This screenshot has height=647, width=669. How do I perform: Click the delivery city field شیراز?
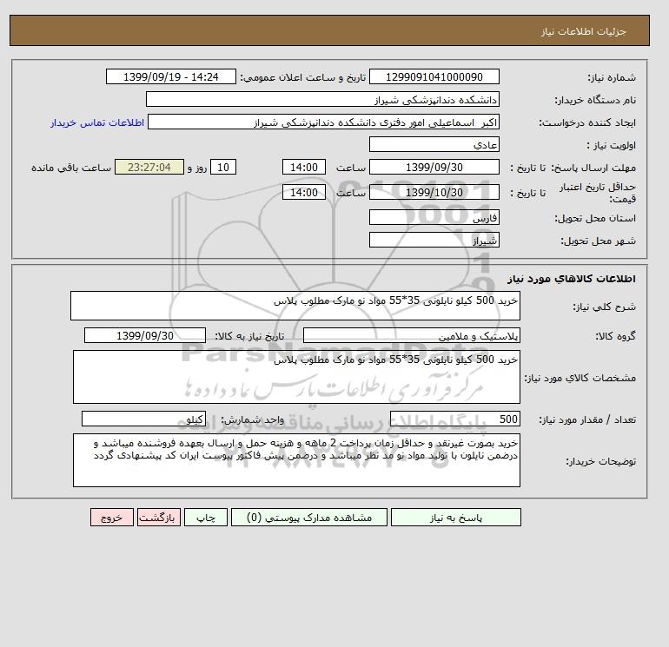coord(434,240)
